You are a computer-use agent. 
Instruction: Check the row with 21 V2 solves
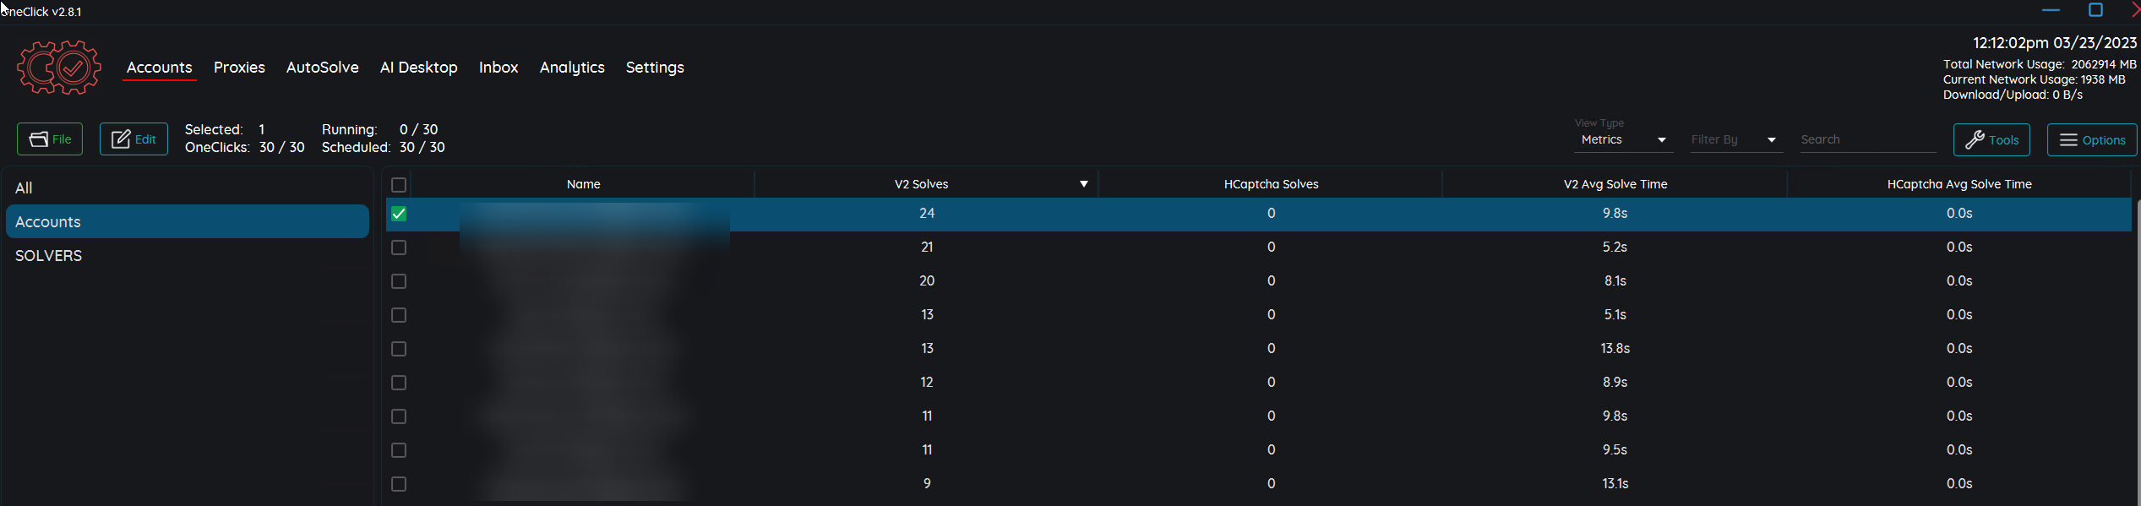pos(399,248)
